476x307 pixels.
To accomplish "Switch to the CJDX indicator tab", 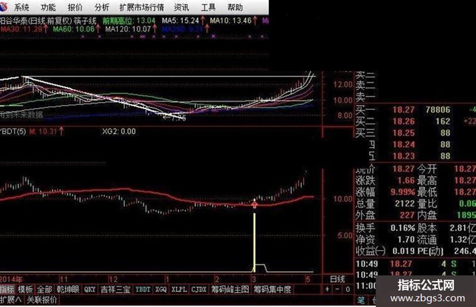I will pos(199,289).
